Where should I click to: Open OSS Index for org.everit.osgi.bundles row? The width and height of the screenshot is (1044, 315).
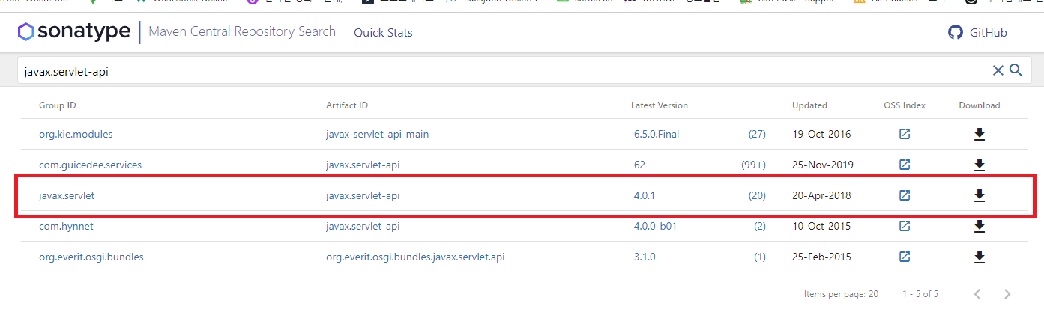[x=905, y=257]
